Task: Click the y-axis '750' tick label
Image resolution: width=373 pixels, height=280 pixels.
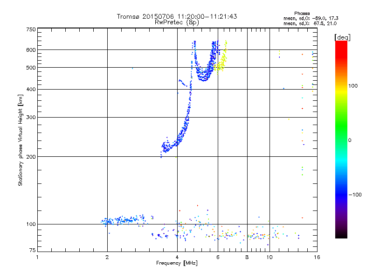Action: 31,29
